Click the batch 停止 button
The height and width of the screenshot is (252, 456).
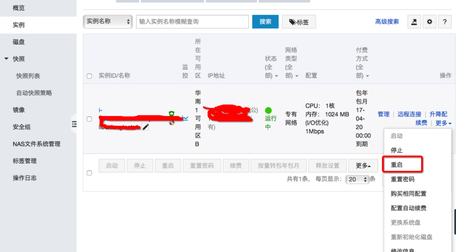pyautogui.click(x=140, y=166)
